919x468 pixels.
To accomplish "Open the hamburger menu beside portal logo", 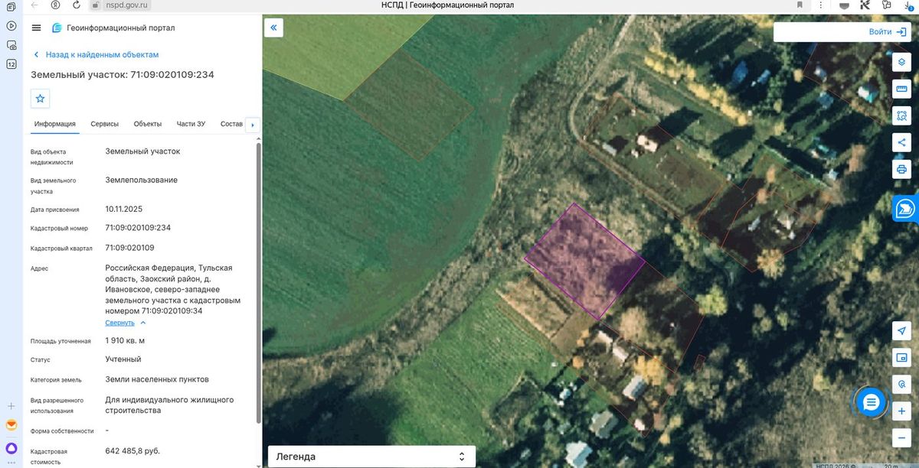I will point(36,28).
